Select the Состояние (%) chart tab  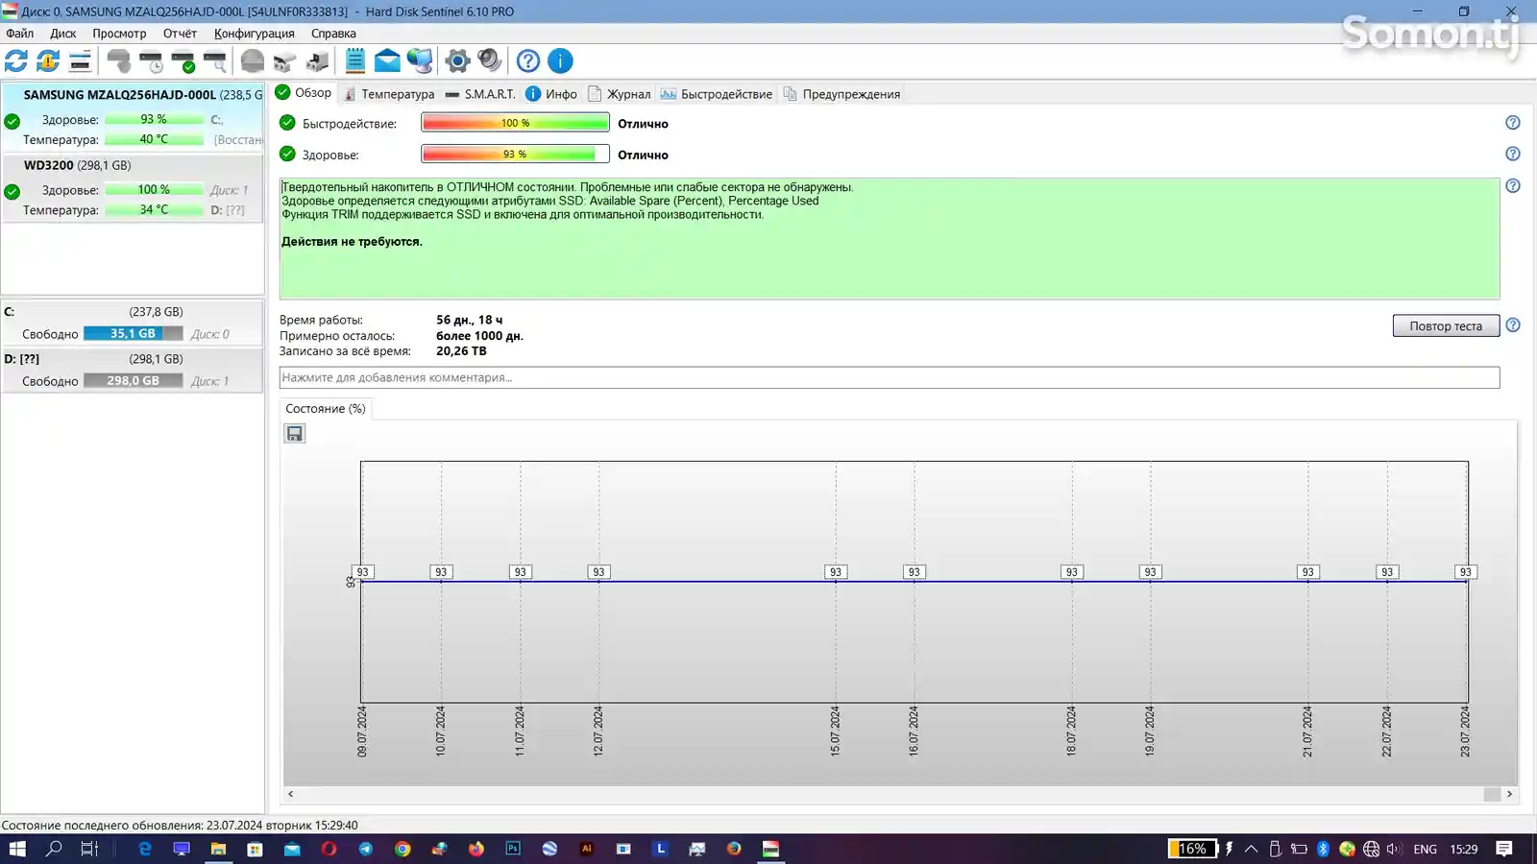326,408
